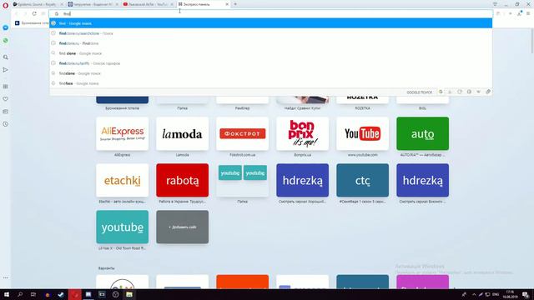This screenshot has height=300, width=534.
Task: Open the Windows Start menu
Action: coord(7,294)
